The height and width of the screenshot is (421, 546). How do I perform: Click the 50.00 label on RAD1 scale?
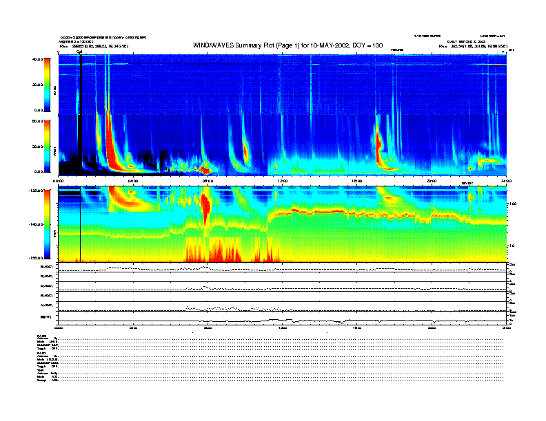[38, 121]
